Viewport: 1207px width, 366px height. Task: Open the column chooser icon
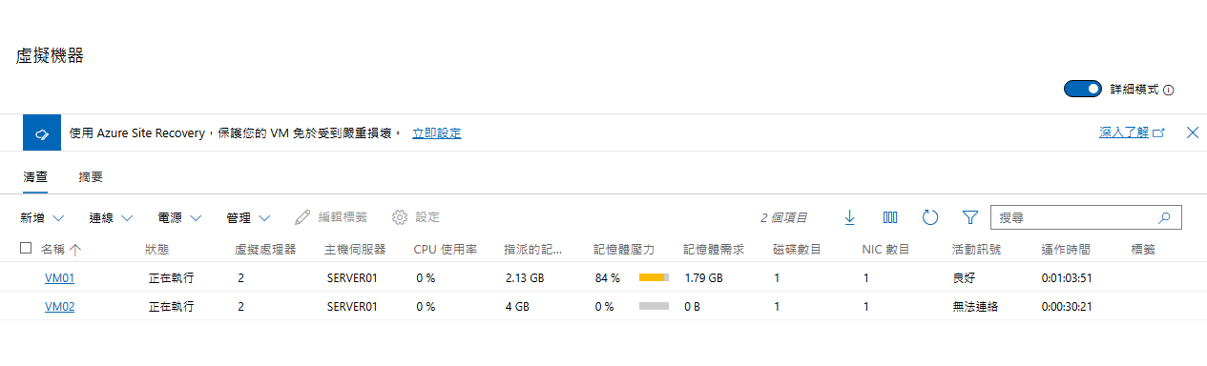point(890,217)
